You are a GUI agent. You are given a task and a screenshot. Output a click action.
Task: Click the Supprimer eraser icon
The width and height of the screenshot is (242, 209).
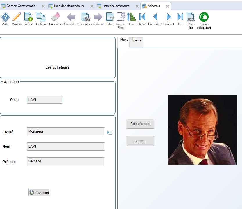click(56, 17)
